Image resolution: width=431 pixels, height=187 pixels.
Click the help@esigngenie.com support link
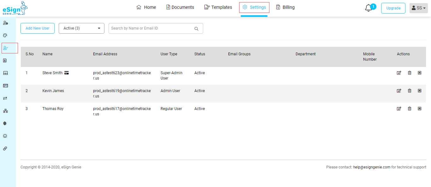coord(372,167)
